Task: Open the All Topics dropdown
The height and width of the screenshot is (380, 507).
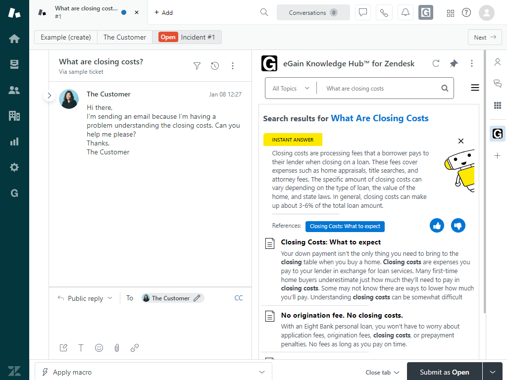Action: point(290,88)
